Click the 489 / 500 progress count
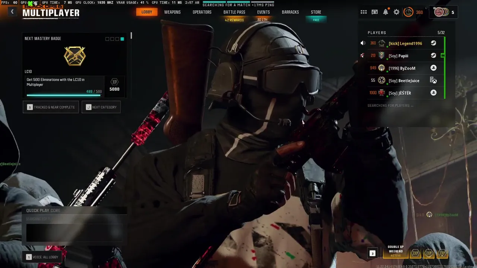This screenshot has width=477, height=268. (94, 92)
